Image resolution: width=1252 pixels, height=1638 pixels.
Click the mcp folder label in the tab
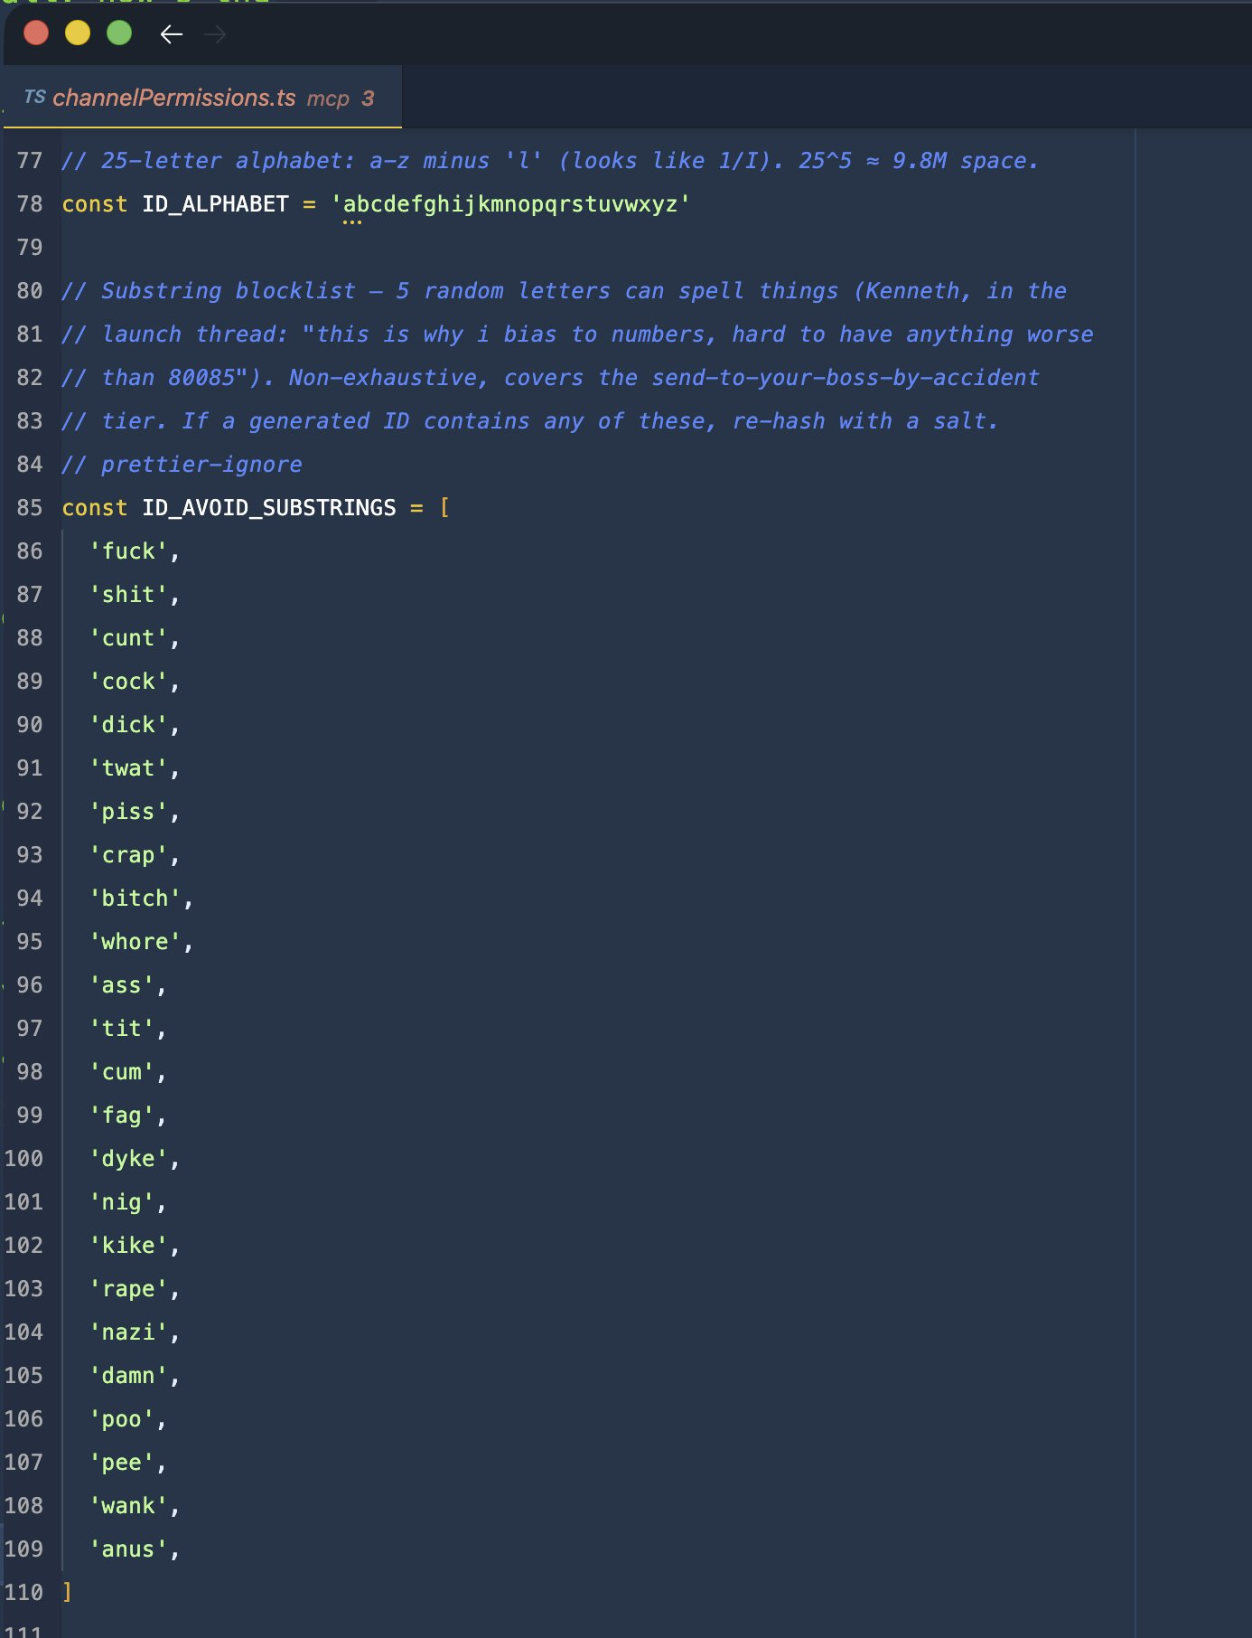[x=327, y=99]
